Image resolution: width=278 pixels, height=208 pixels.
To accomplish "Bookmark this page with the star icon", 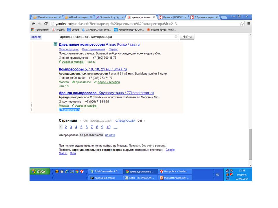I will pyautogui.click(x=242, y=24).
